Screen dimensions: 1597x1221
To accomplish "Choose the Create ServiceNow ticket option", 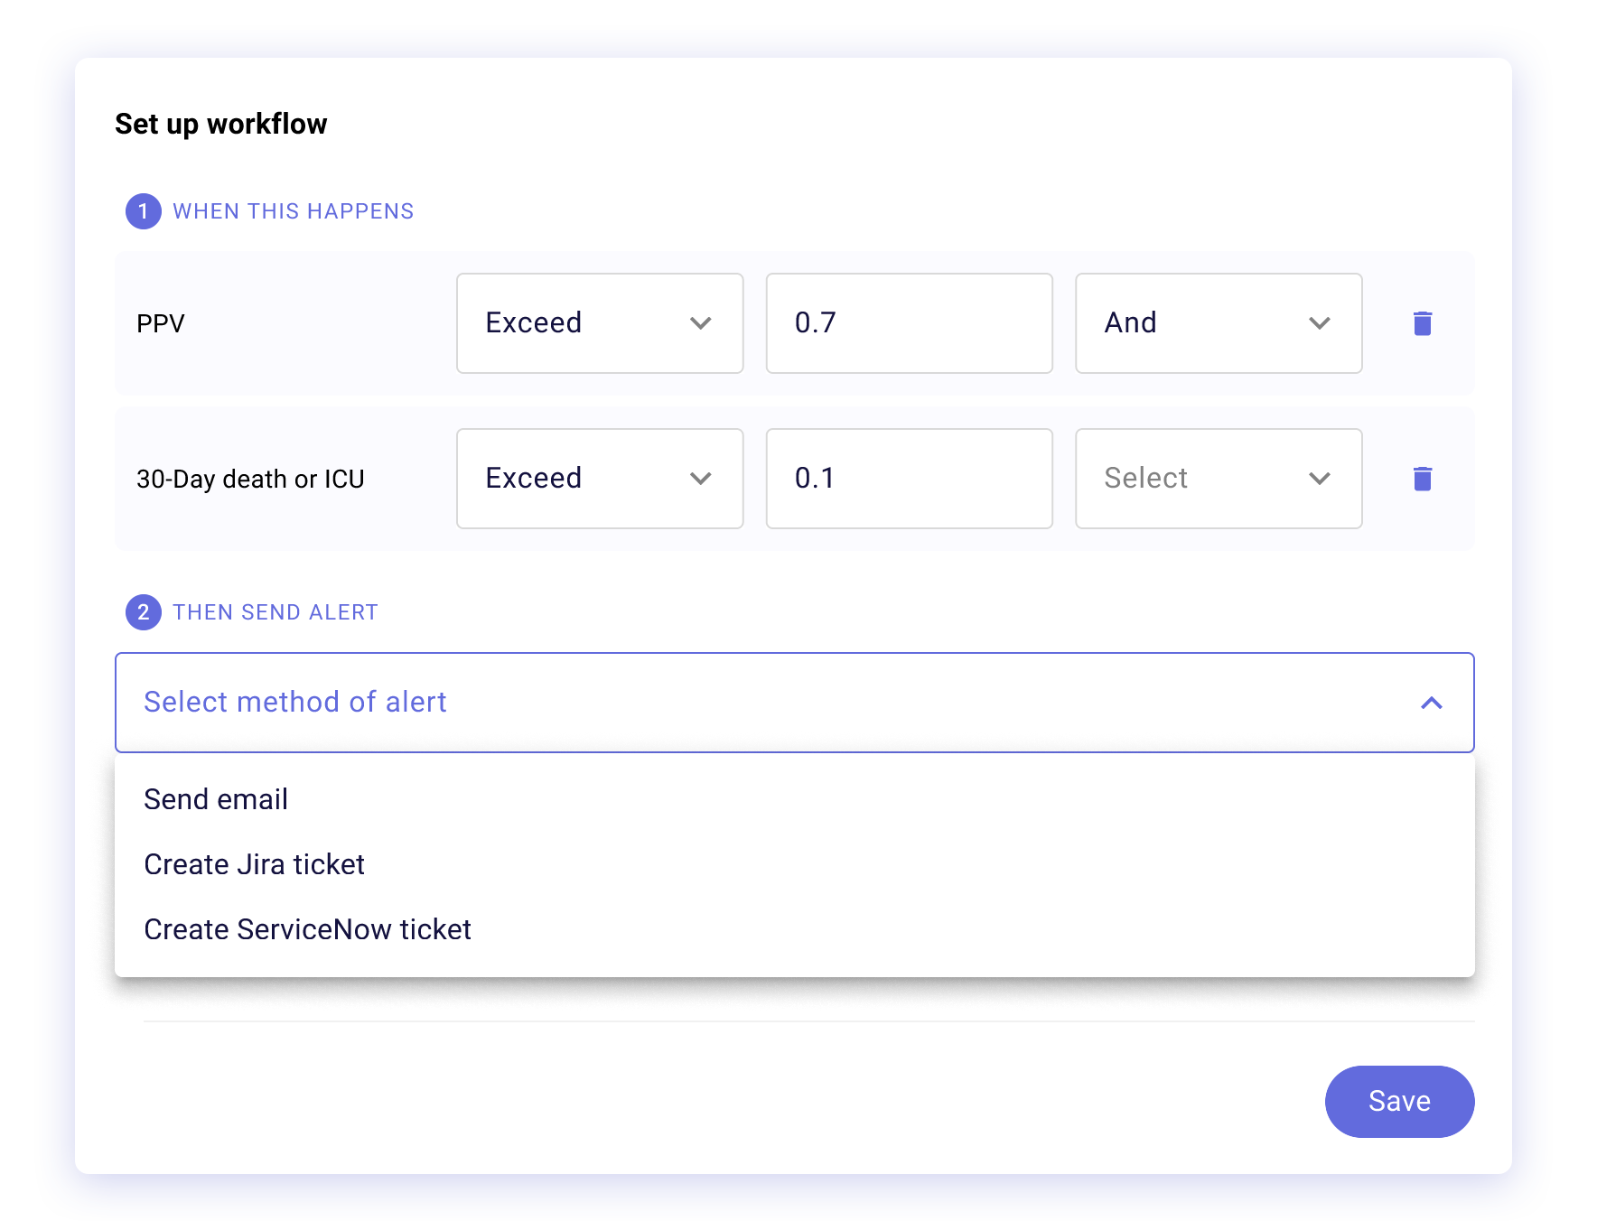I will click(x=307, y=929).
